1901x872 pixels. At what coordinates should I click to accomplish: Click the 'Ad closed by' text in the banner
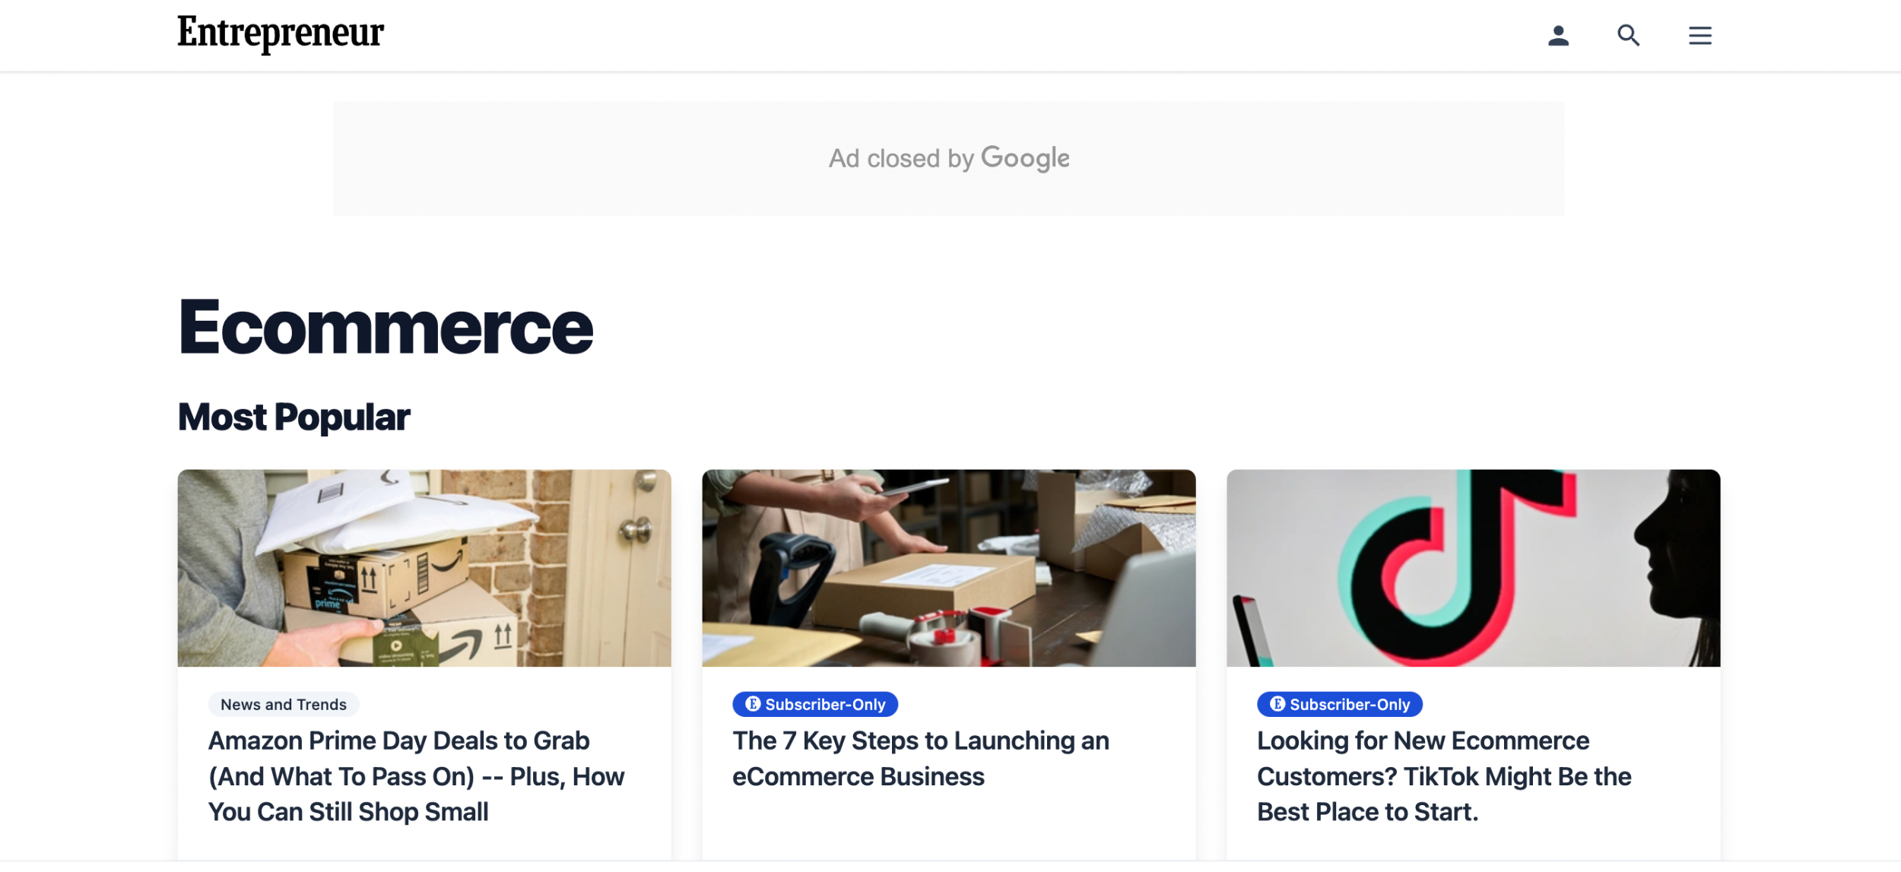tap(900, 159)
